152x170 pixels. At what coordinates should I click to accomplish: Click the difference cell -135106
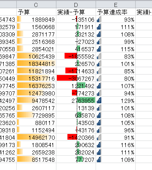[x=76, y=19]
